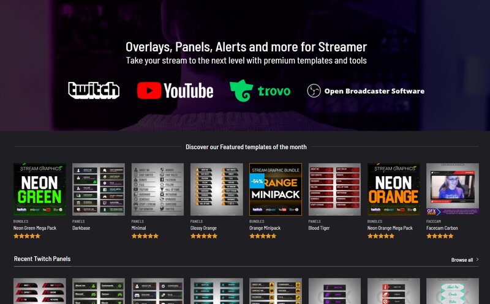490x304 pixels.
Task: Click the star rating under Minimal
Action: click(145, 236)
